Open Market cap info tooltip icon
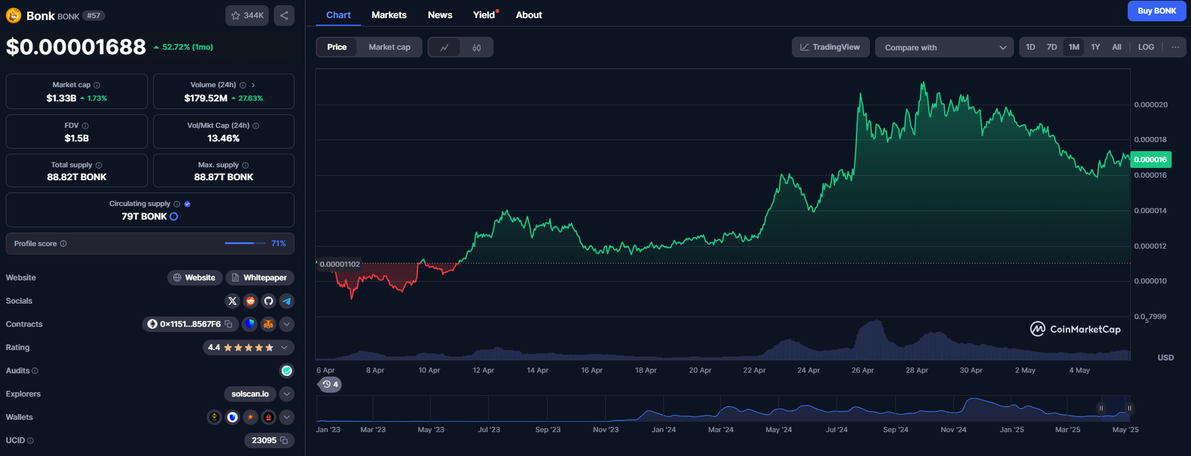Image resolution: width=1191 pixels, height=456 pixels. [97, 85]
